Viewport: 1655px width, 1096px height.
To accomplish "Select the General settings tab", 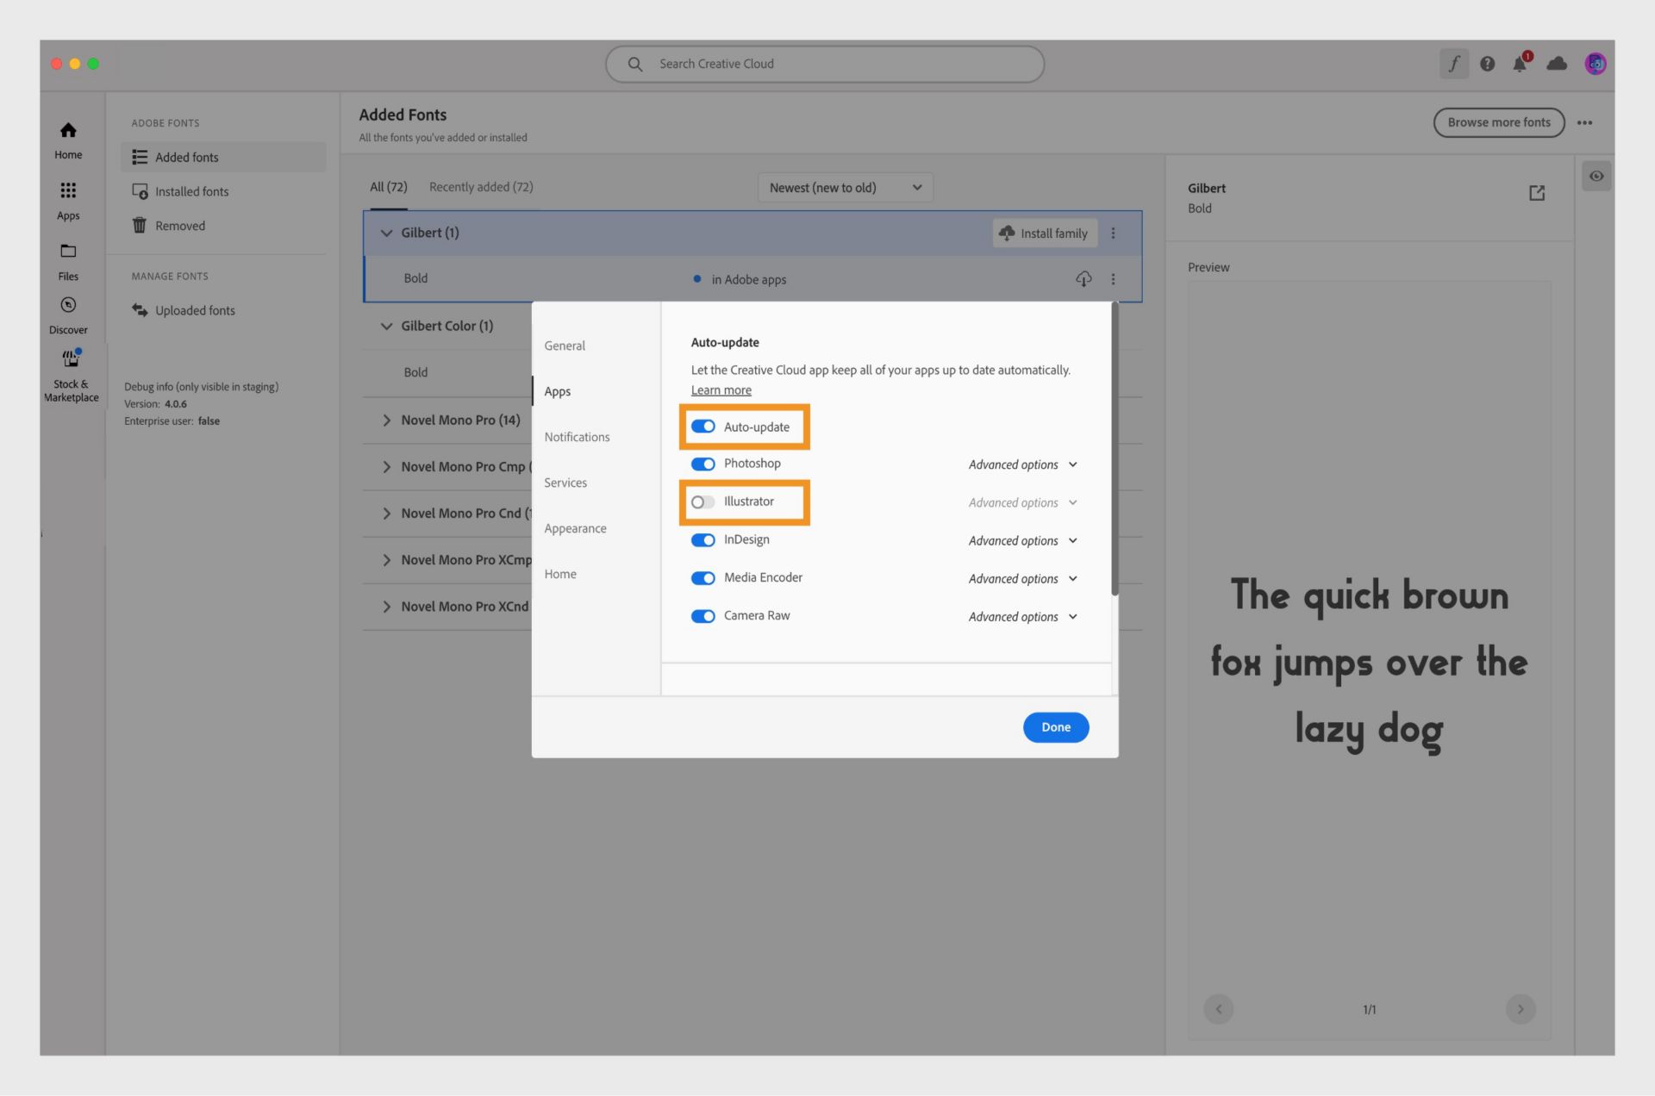I will (564, 345).
